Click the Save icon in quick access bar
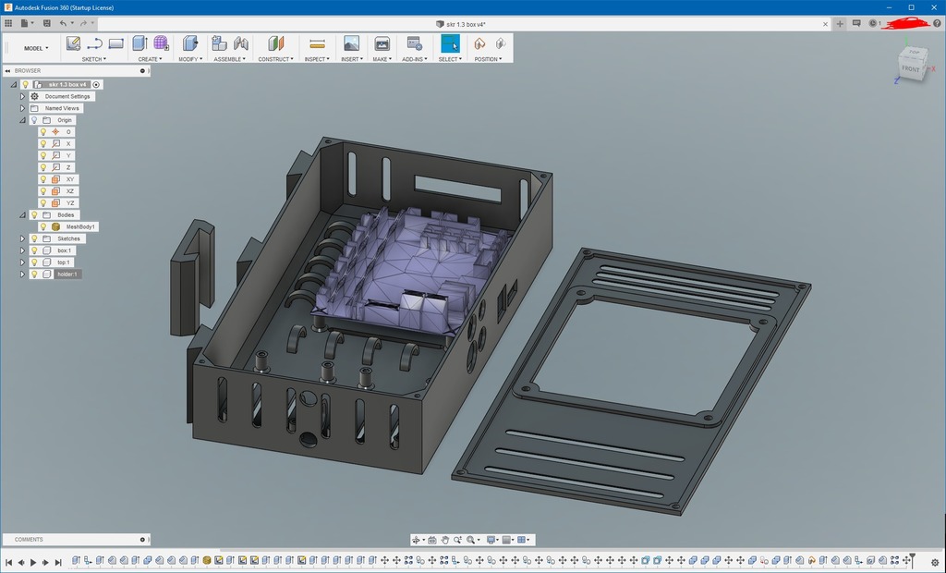Image resolution: width=946 pixels, height=573 pixels. pyautogui.click(x=46, y=23)
